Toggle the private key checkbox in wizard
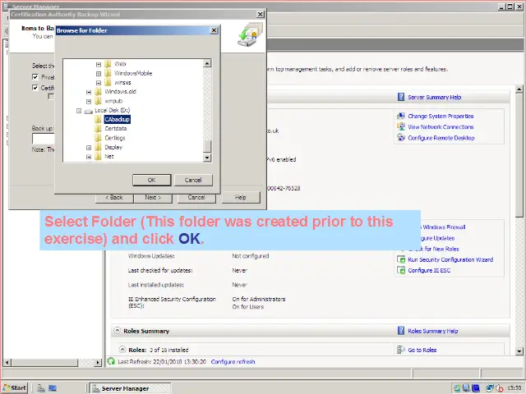 (x=35, y=77)
